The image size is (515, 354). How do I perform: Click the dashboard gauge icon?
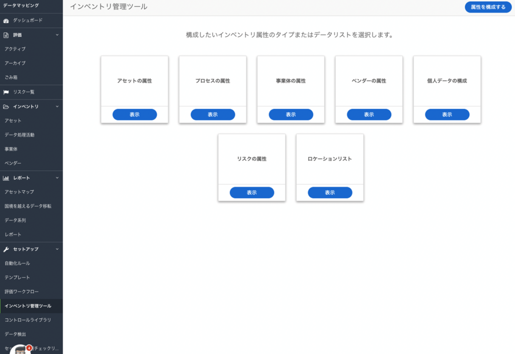[x=6, y=21]
